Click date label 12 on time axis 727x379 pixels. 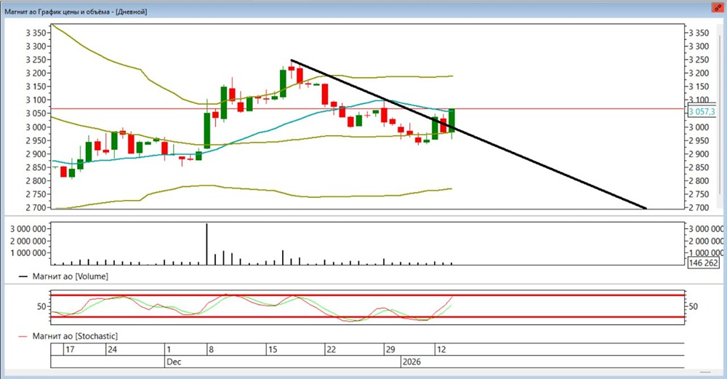[441, 349]
